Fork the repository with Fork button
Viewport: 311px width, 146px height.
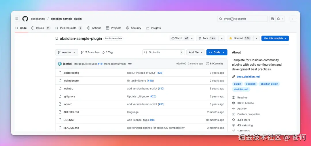[207, 38]
